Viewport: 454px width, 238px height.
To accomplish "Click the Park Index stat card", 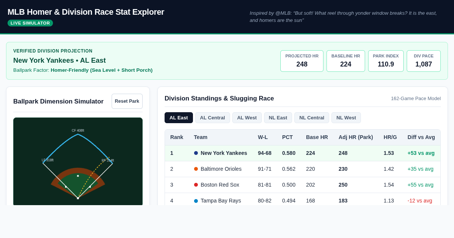I will 386,61.
